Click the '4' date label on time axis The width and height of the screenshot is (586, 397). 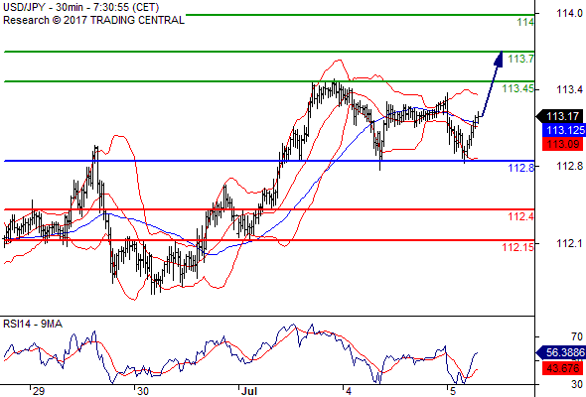[x=349, y=391]
